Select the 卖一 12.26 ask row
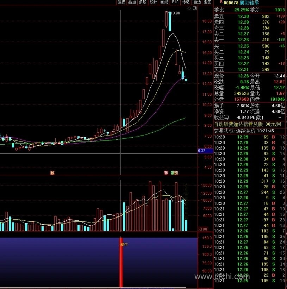Viewport: 287px width, 289px height. click(249, 40)
